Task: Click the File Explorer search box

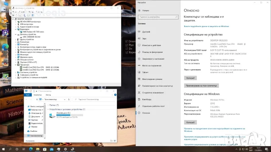Action: tap(94, 100)
